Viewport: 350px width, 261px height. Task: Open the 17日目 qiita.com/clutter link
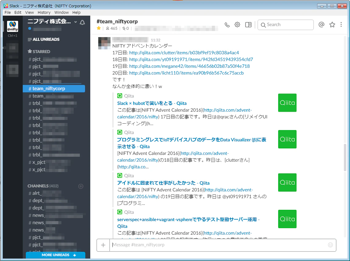(x=184, y=53)
